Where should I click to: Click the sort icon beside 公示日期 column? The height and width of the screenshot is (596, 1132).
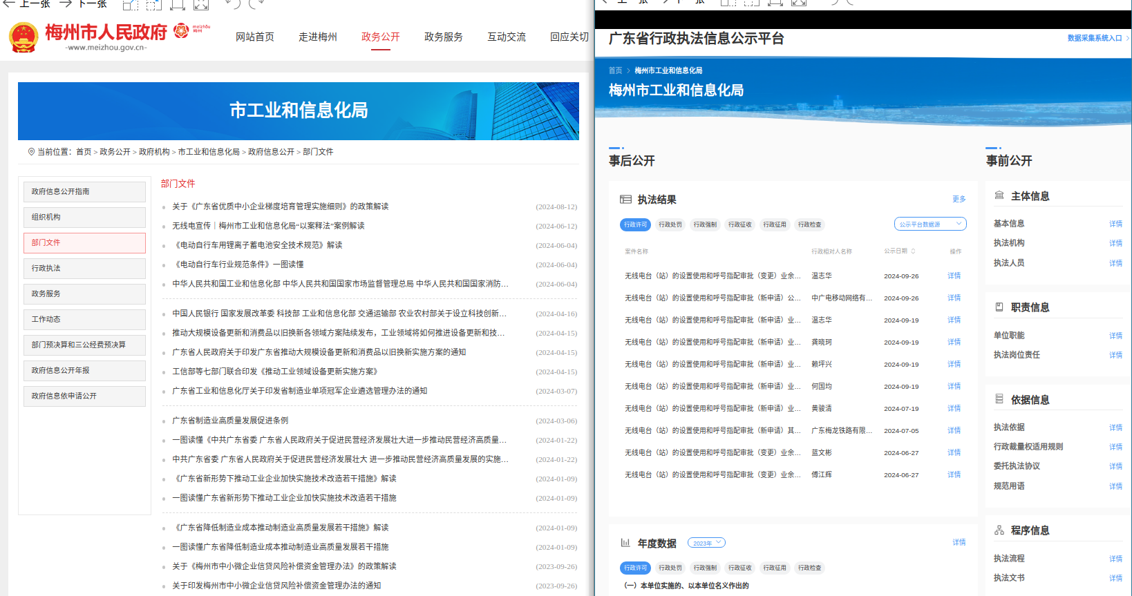point(913,251)
